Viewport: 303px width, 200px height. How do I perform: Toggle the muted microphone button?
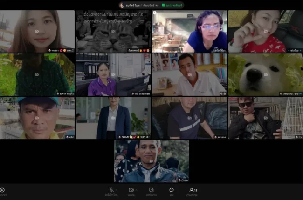111,190
